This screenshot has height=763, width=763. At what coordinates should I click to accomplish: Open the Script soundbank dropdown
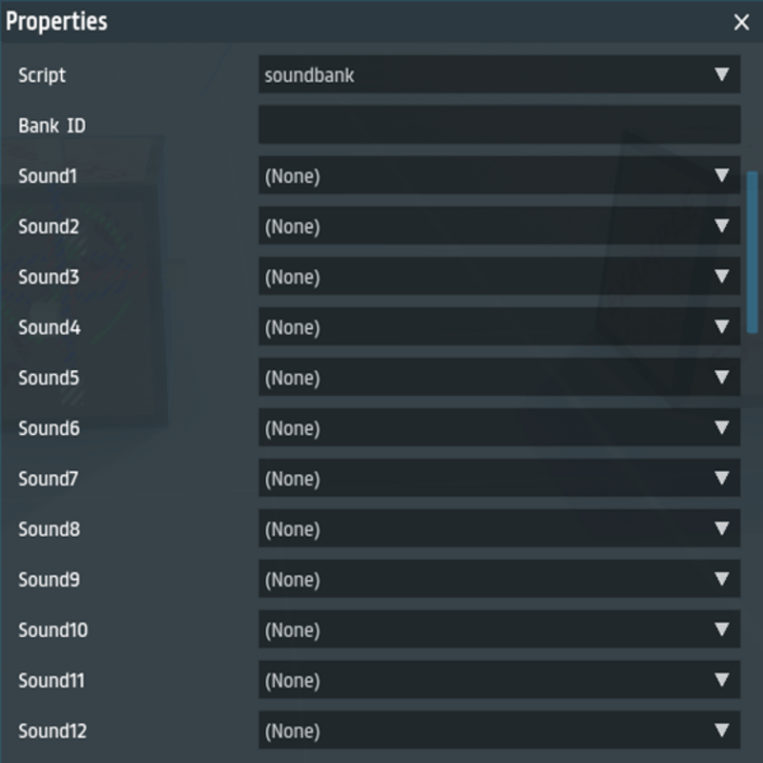coord(498,74)
